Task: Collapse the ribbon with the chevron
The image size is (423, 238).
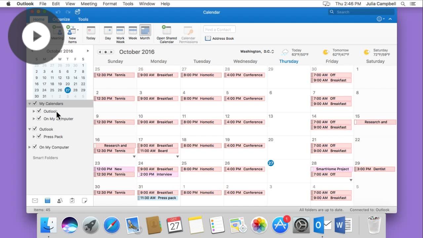Action: pos(390,19)
